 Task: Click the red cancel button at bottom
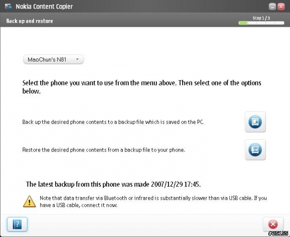tap(273, 224)
